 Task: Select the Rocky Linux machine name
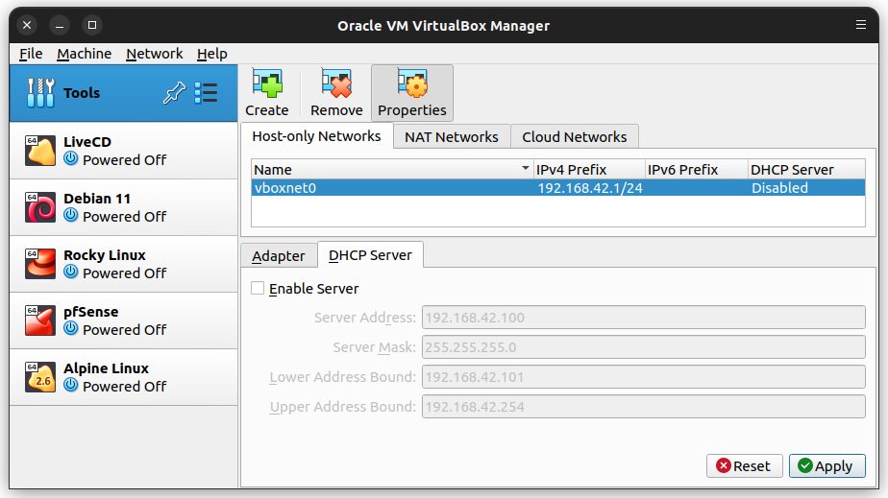click(105, 255)
